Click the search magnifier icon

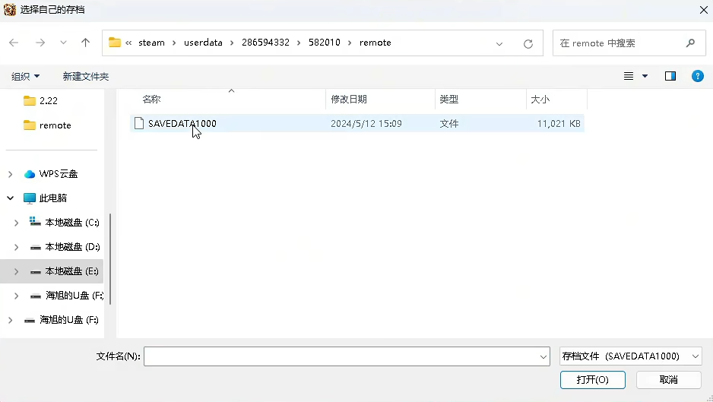[690, 43]
